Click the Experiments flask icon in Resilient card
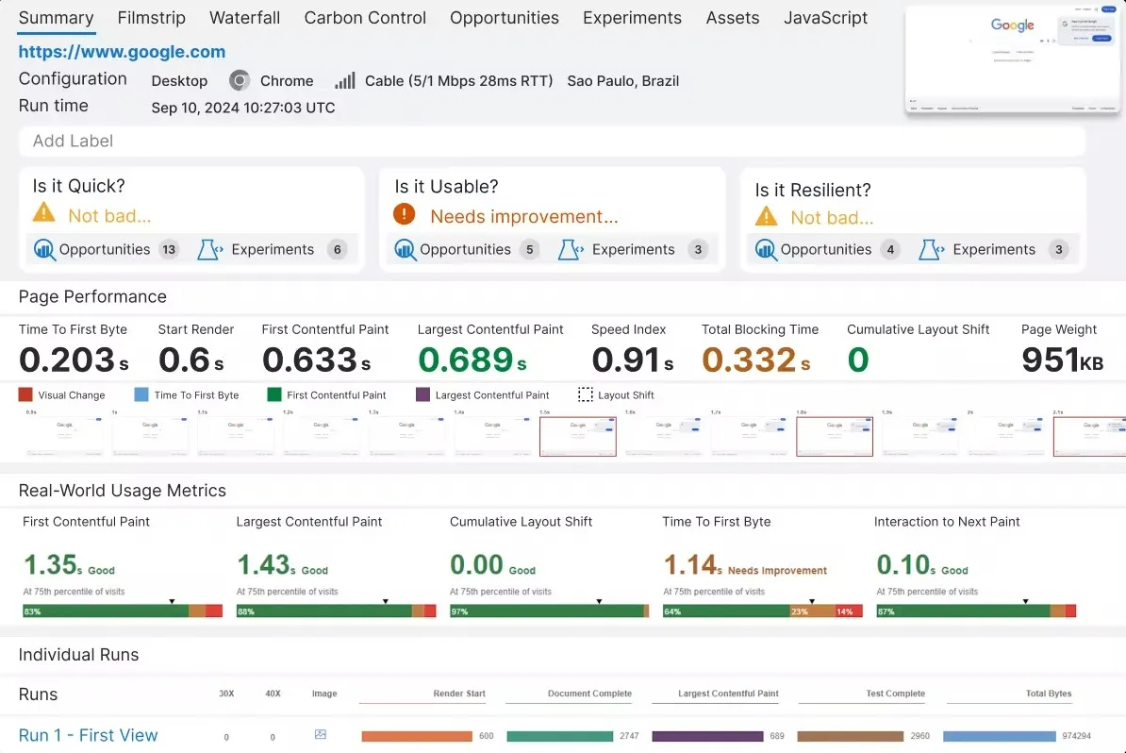The width and height of the screenshot is (1126, 753). click(932, 249)
